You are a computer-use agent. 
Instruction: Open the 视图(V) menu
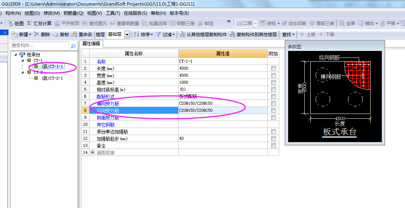(x=95, y=13)
